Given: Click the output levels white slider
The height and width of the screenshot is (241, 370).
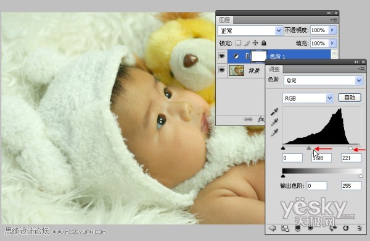Looking at the screenshot, I should pyautogui.click(x=361, y=176).
